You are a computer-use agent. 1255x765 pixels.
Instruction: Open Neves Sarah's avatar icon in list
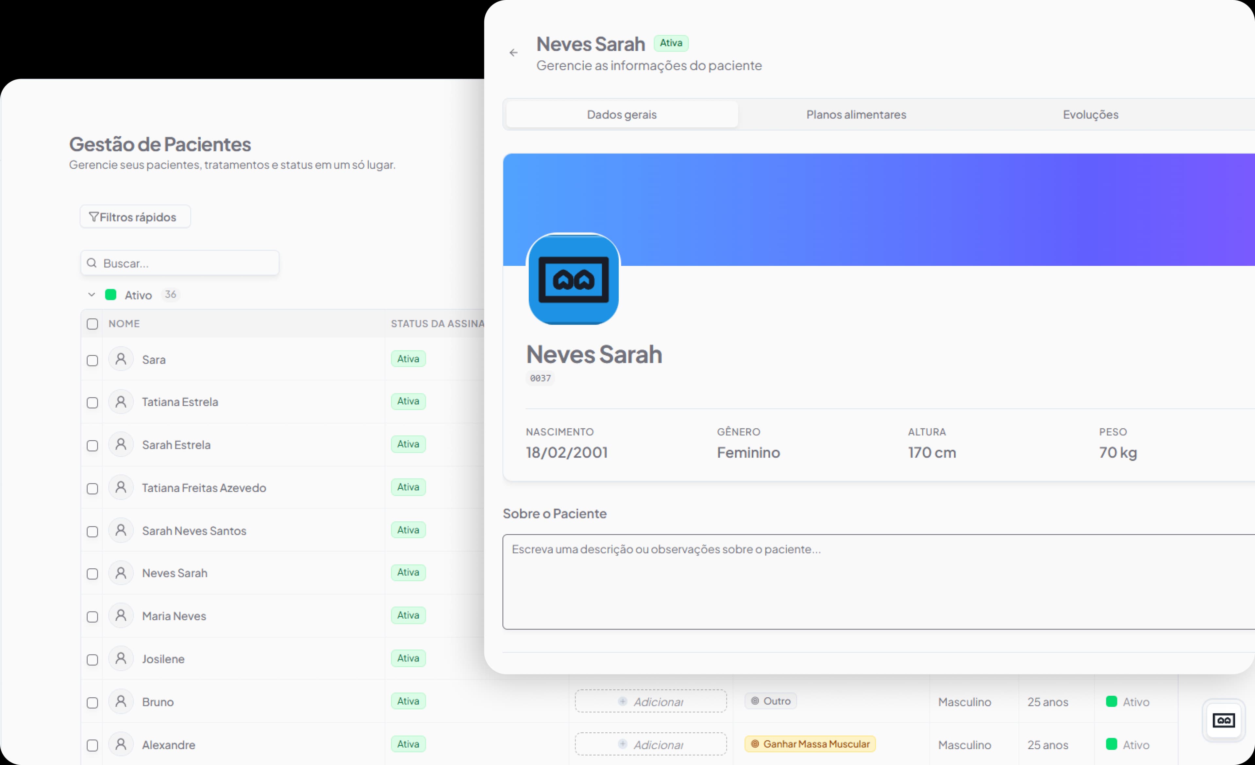(x=121, y=573)
